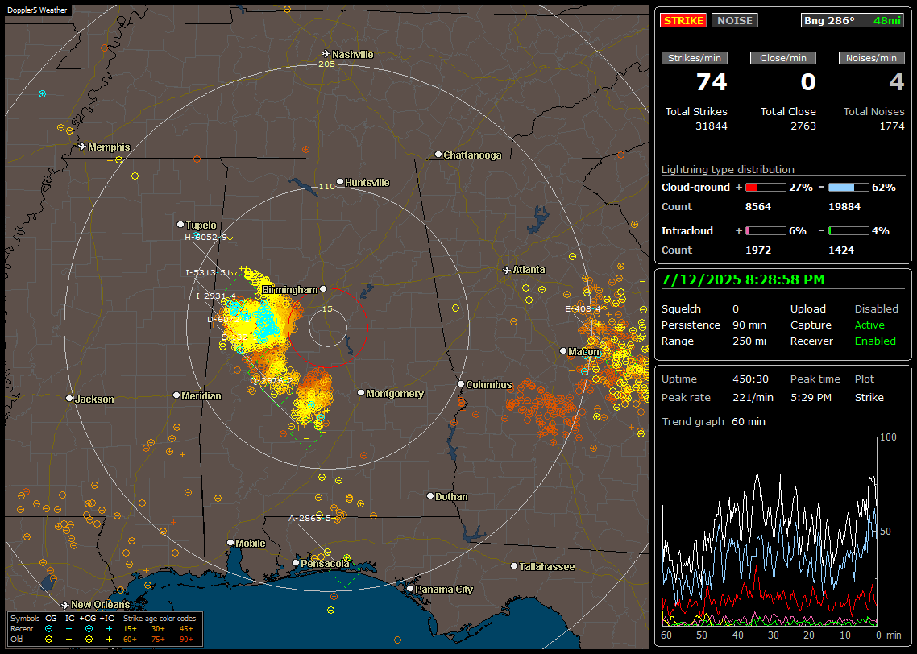The image size is (917, 654).
Task: Click the Nashville airport icon
Action: (x=326, y=54)
